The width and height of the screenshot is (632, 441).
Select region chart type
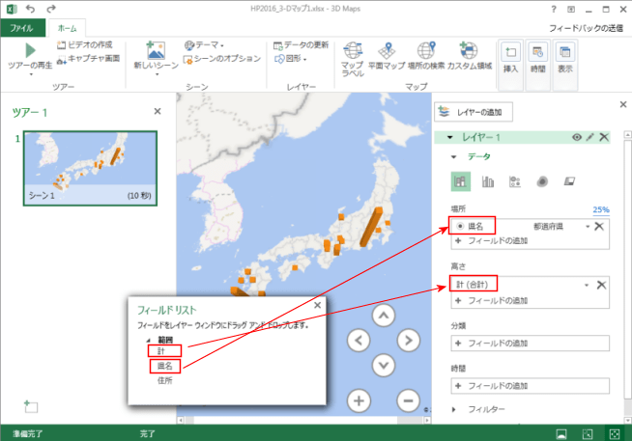569,181
